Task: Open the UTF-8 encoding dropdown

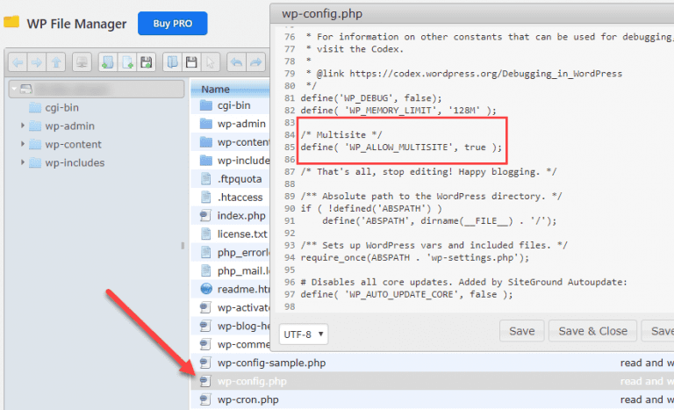Action: (305, 334)
